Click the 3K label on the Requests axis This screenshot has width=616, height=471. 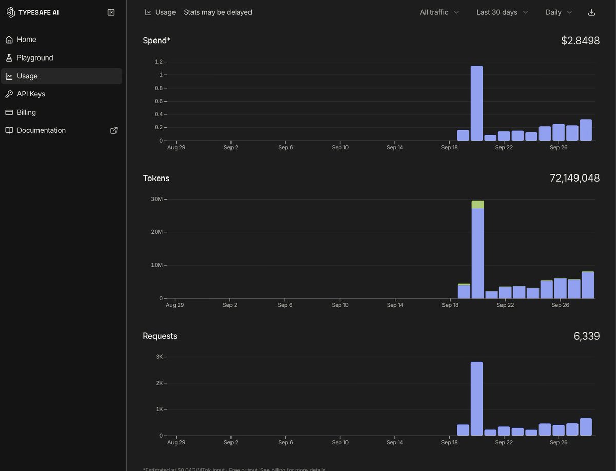(159, 357)
